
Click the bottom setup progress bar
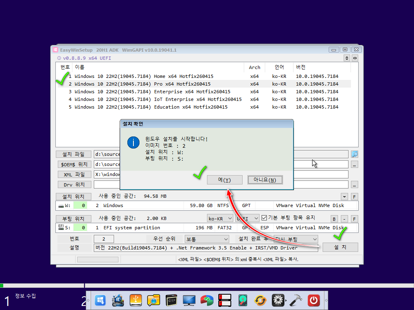(207, 285)
